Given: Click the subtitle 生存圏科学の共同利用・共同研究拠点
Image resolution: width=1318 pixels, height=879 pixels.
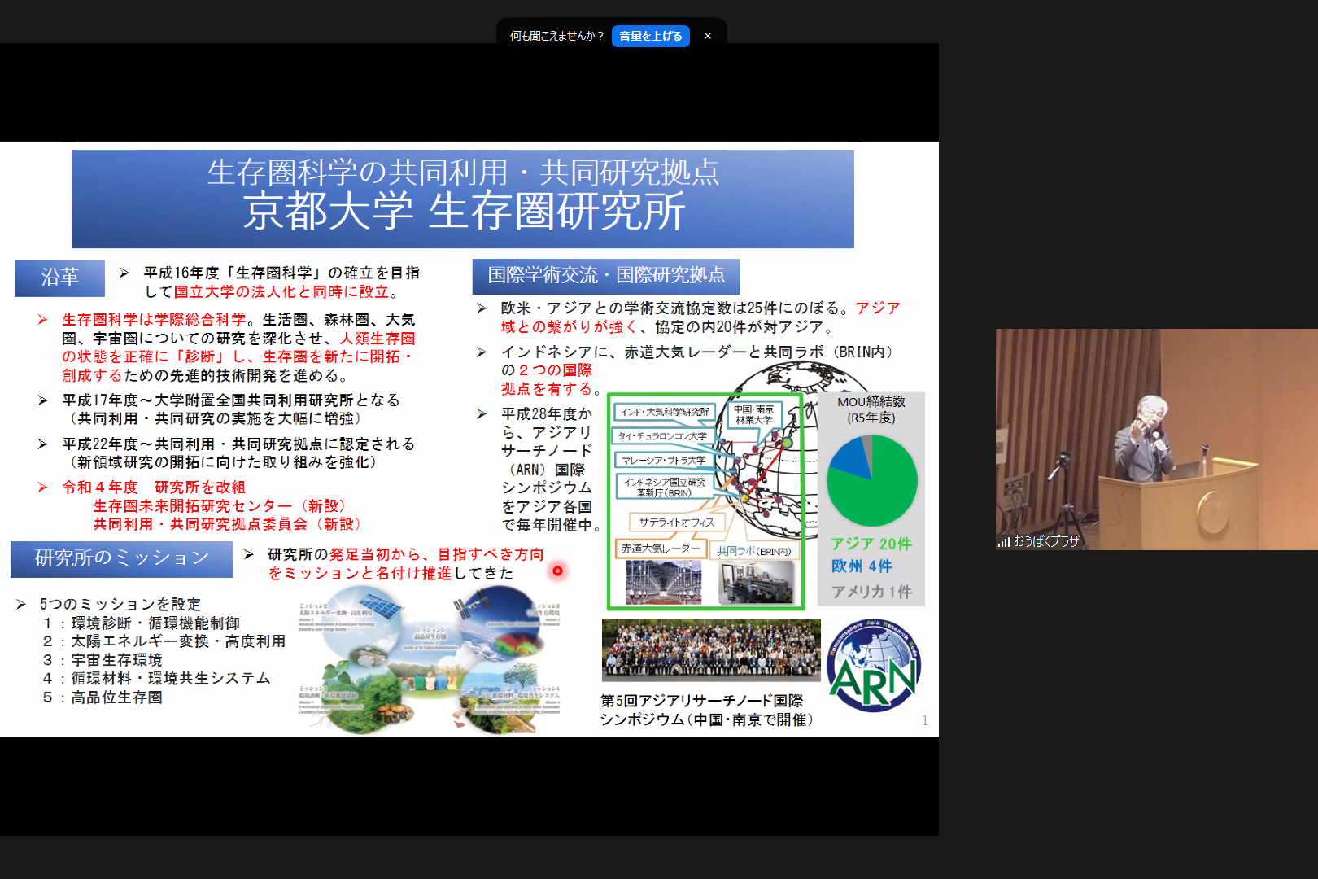Looking at the screenshot, I should point(463,172).
